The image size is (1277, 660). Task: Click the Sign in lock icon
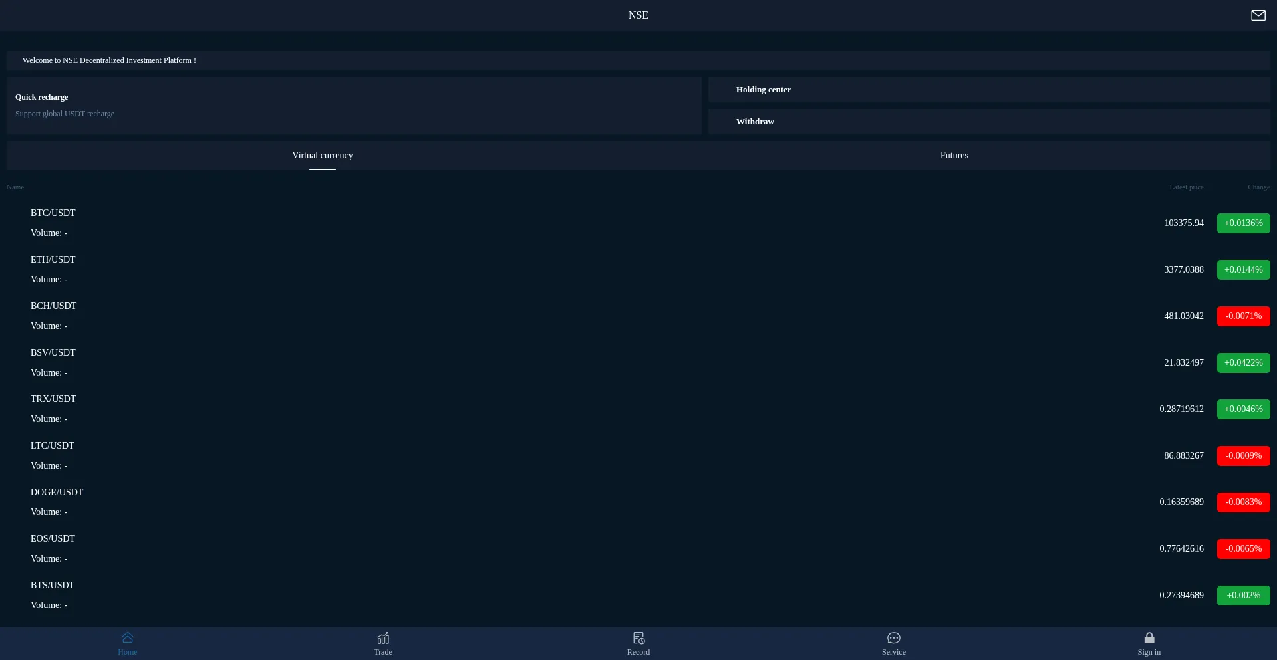point(1149,638)
